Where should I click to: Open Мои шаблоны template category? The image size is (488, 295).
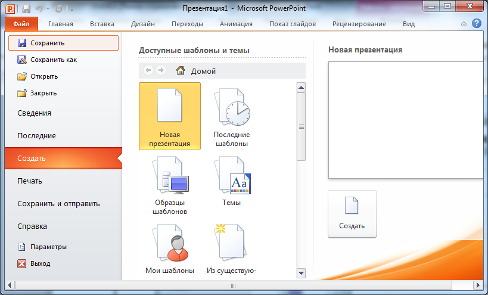[170, 249]
